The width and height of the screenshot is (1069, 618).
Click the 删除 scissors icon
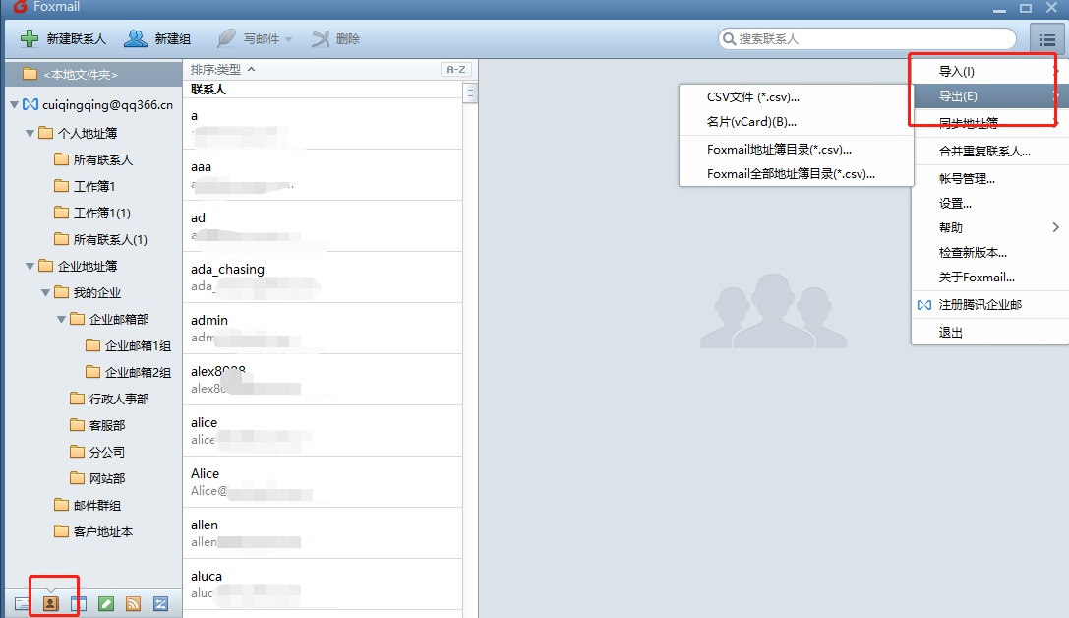tap(323, 39)
